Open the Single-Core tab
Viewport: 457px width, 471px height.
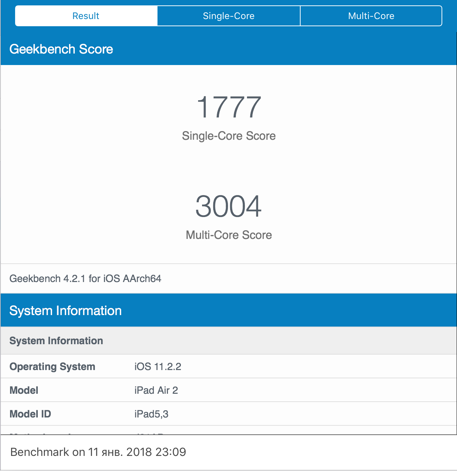pyautogui.click(x=229, y=16)
